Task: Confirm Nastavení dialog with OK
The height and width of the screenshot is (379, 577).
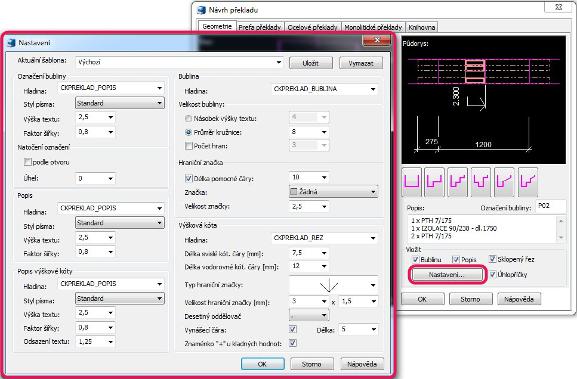Action: (263, 364)
